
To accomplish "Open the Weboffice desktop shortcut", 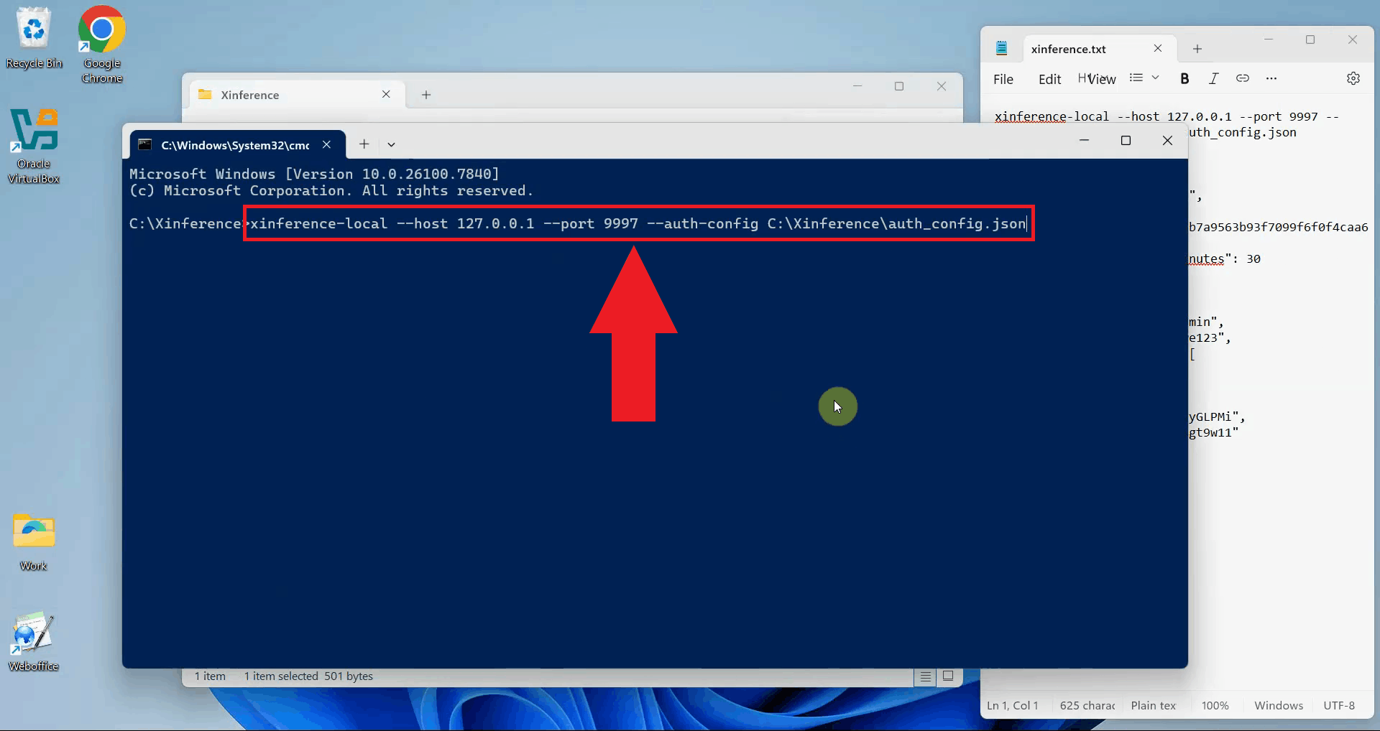I will tap(32, 635).
